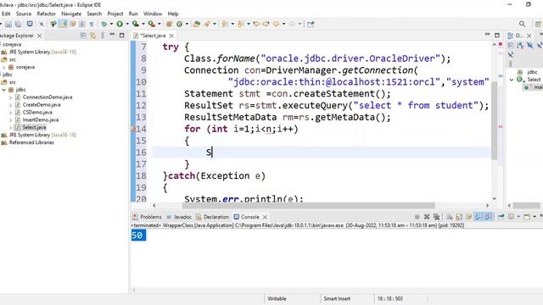Click the Sort icon in Outline toolbar
The width and height of the screenshot is (543, 305).
click(x=520, y=45)
